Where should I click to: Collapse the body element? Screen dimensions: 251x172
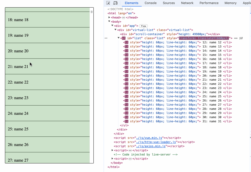(109, 22)
